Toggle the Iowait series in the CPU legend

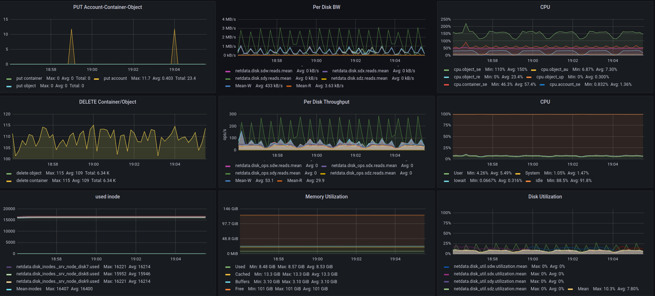460,181
